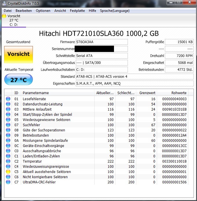Click the Laufwerksbuchstaben field C: D:
This screenshot has height=201, width=197.
[x=102, y=70]
